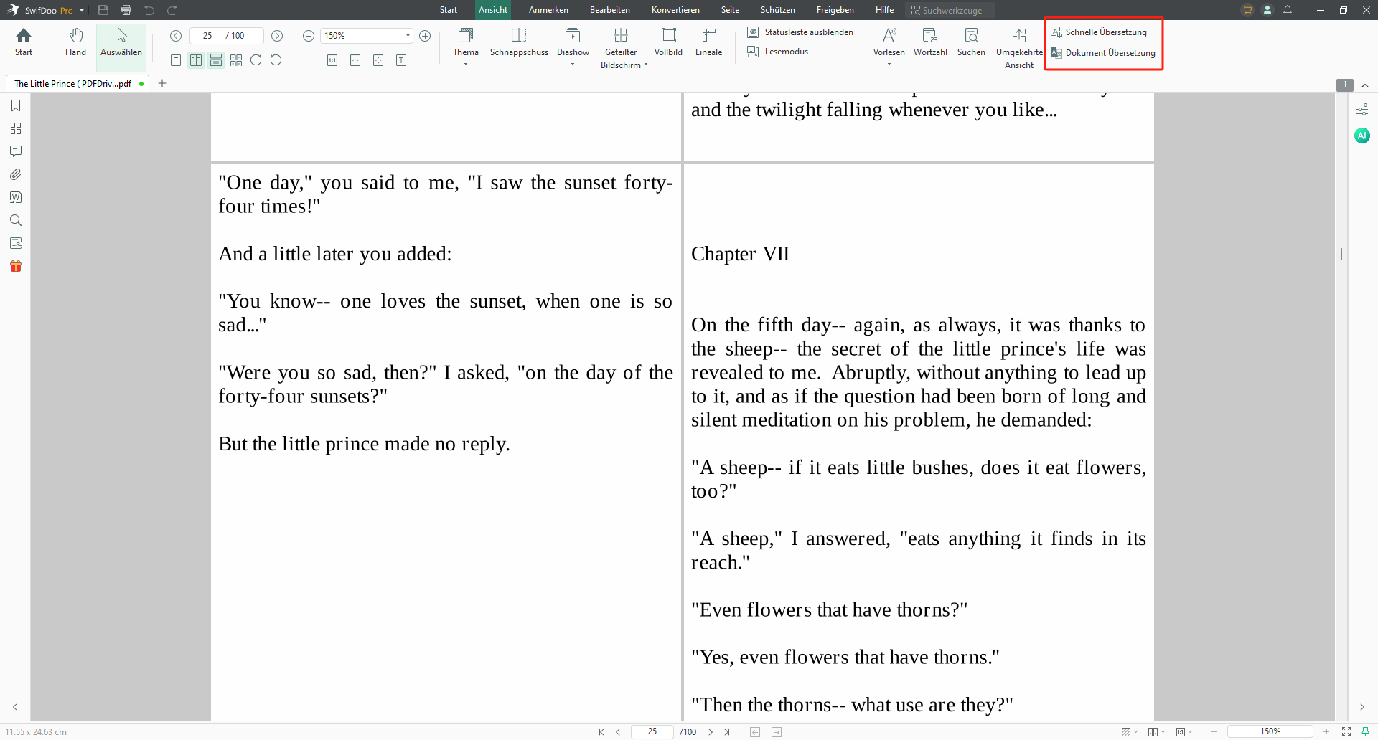Open the Anmerken tab

click(x=548, y=10)
